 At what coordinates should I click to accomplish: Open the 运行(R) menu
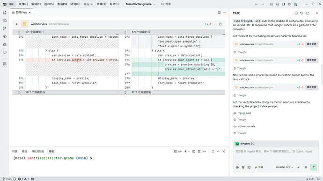coord(88,4)
